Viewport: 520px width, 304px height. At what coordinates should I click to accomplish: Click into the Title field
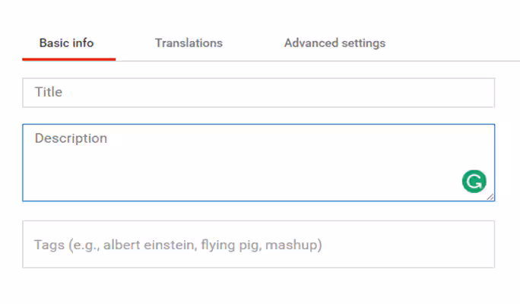pos(258,93)
